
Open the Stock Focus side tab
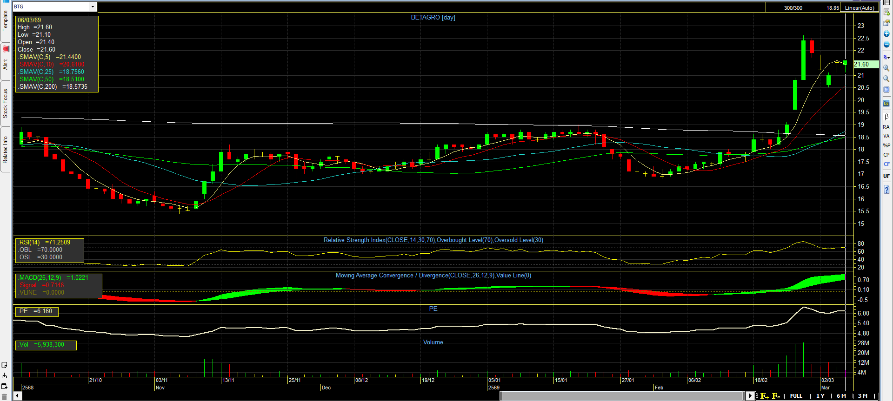(6, 103)
